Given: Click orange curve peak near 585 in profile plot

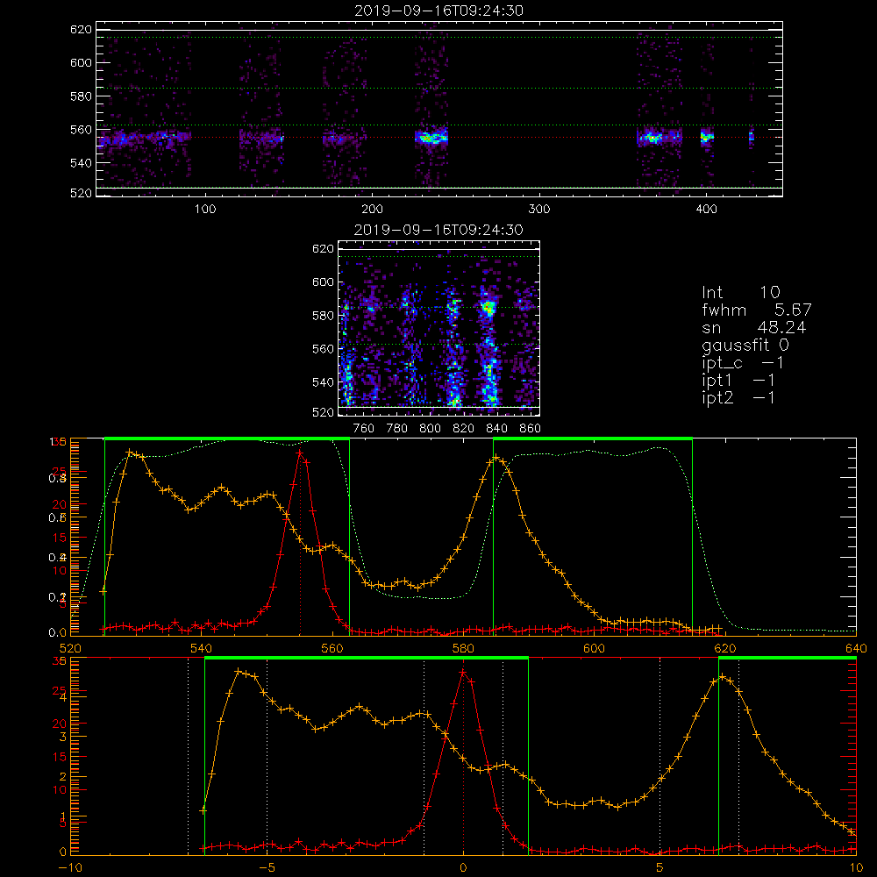Looking at the screenshot, I should (495, 458).
